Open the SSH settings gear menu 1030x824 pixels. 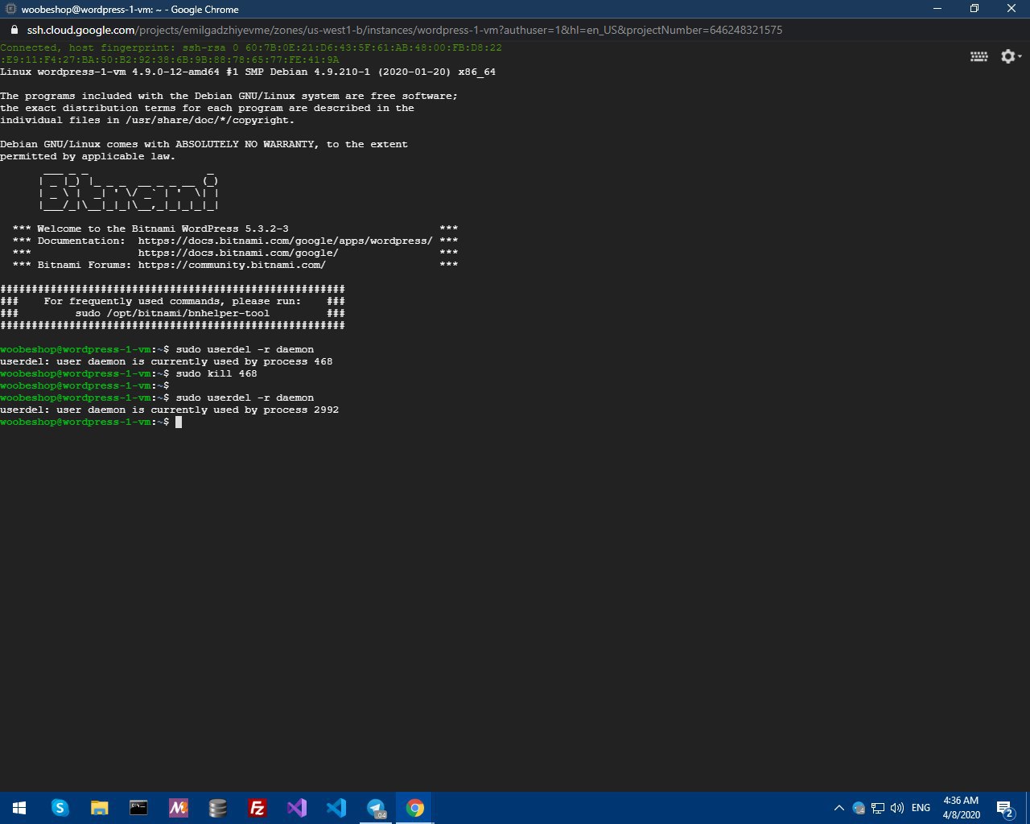[1010, 56]
